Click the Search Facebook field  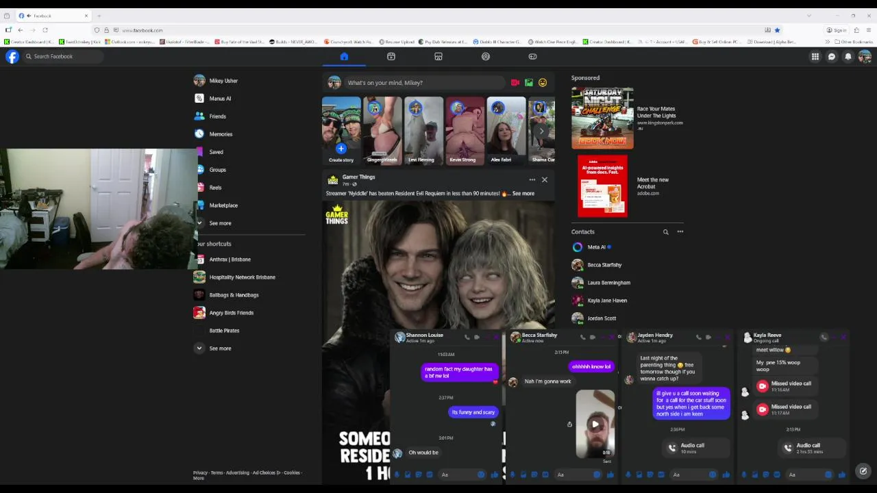(63, 57)
